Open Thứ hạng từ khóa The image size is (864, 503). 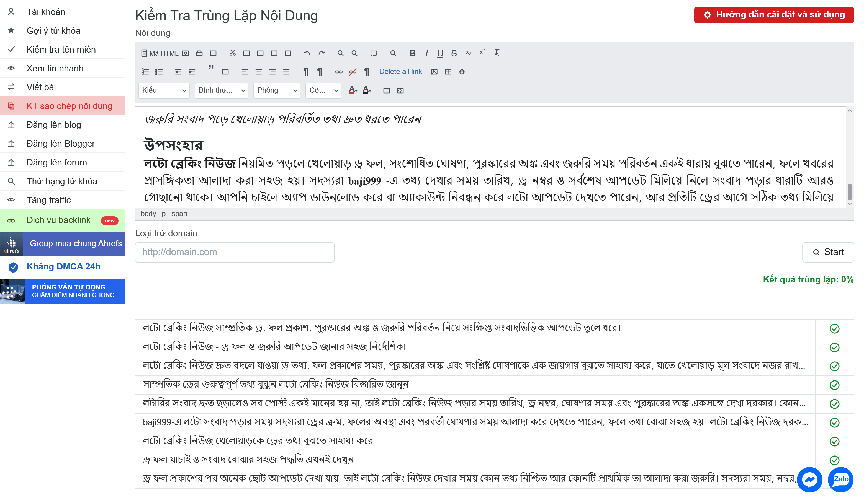(x=62, y=181)
